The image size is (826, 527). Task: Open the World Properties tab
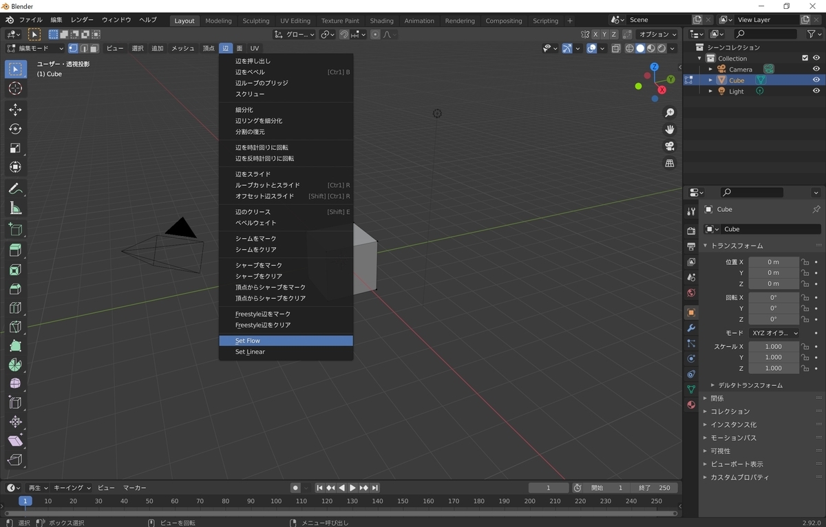coord(690,292)
